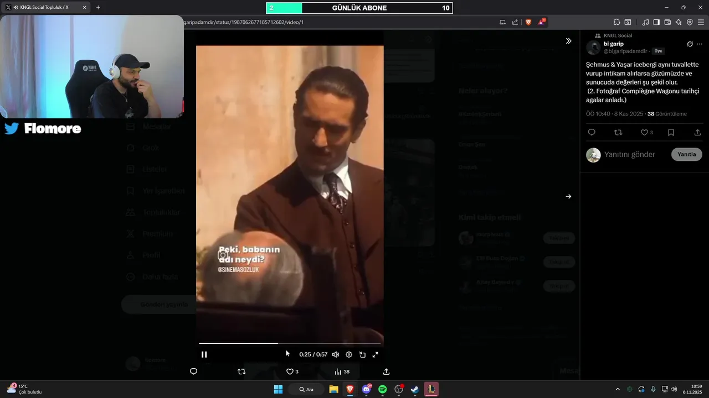The image size is (709, 398).
Task: Open Spotify from the taskbar
Action: coord(382,389)
